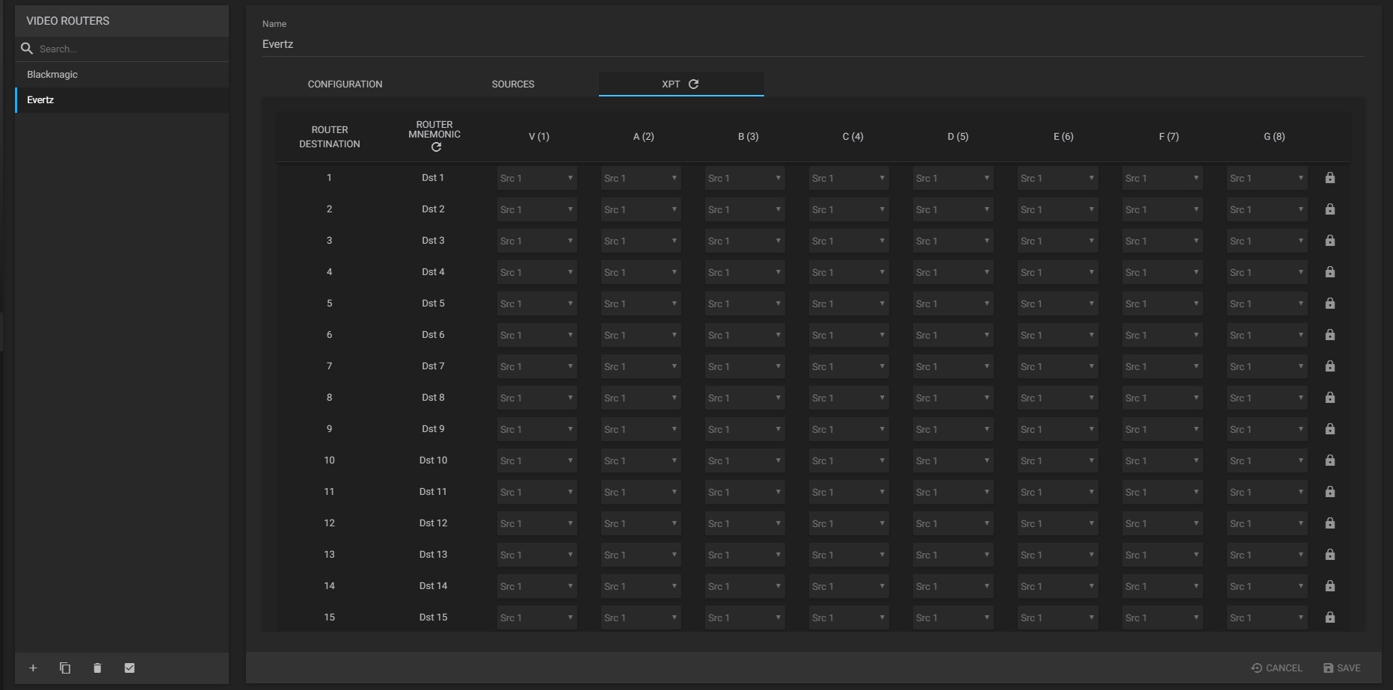This screenshot has width=1393, height=690.
Task: Select Evertz in video routers list
Action: [x=122, y=100]
